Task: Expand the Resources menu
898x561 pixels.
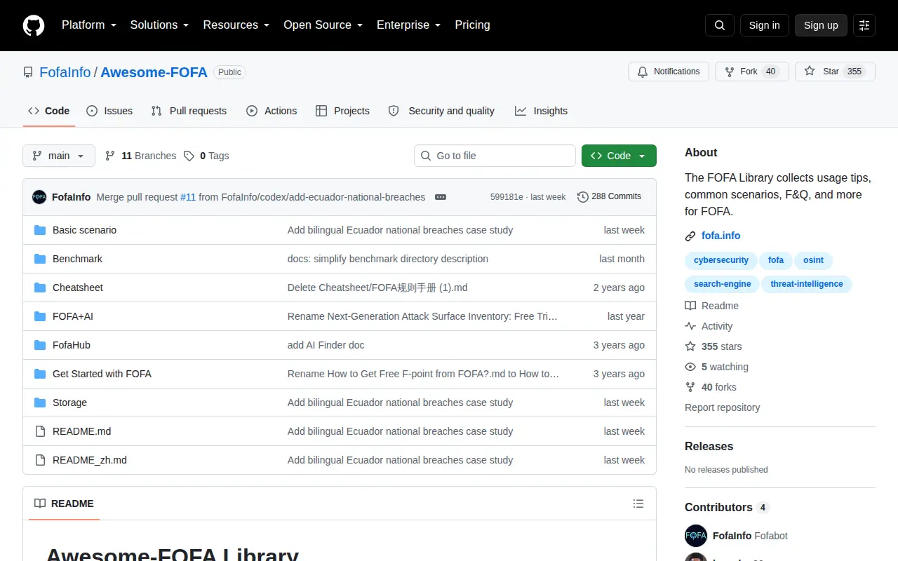Action: click(x=236, y=25)
